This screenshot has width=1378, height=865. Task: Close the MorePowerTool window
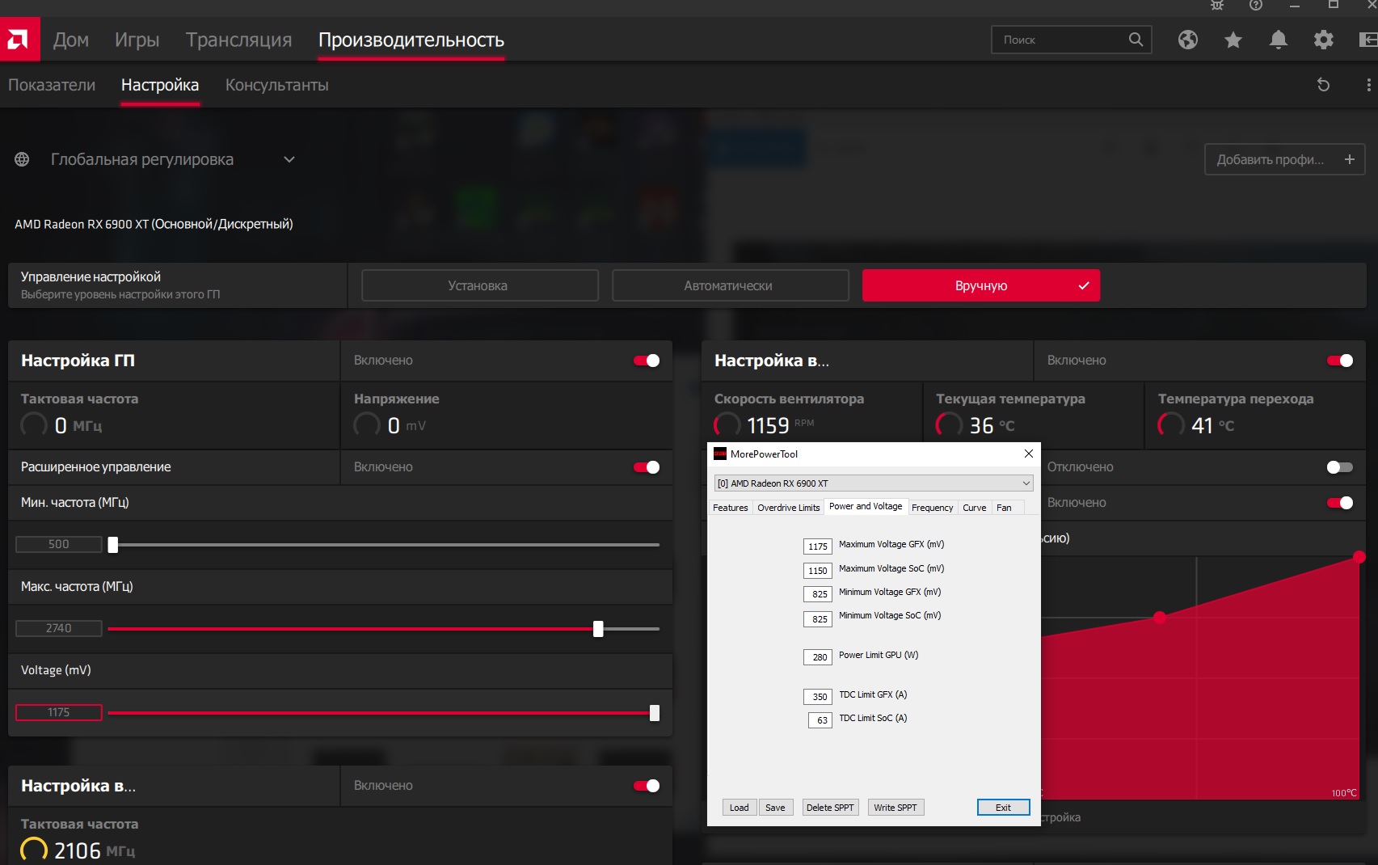(1028, 454)
